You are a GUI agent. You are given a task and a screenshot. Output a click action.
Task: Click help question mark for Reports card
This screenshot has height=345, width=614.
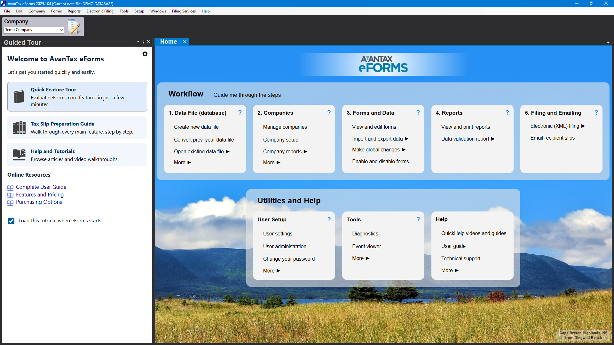507,112
